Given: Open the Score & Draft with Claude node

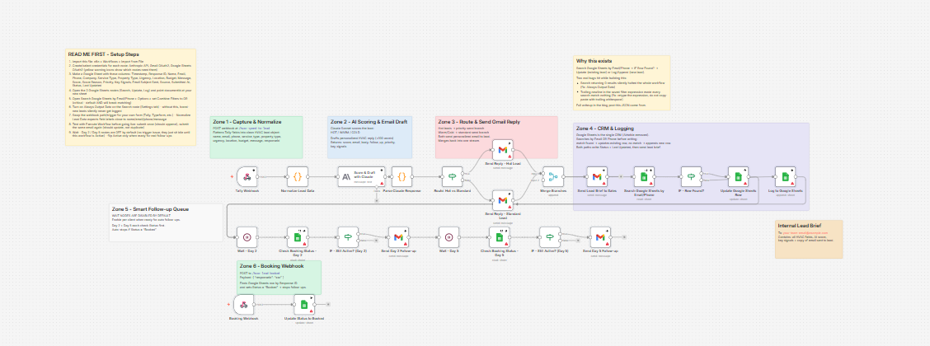Looking at the screenshot, I should (x=361, y=176).
